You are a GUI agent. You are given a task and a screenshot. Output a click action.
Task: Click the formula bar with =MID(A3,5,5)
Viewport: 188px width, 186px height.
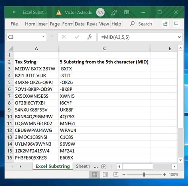(138, 37)
